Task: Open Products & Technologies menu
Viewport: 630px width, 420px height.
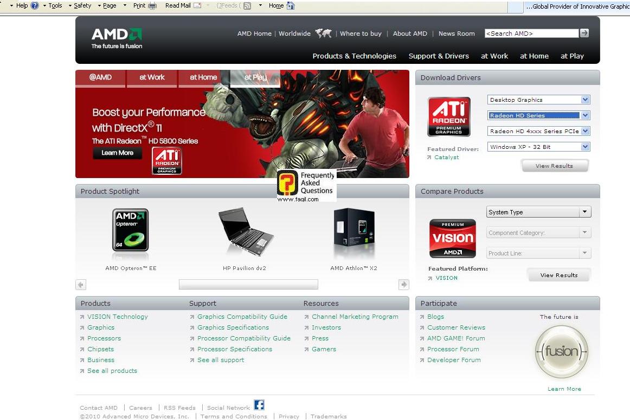Action: pyautogui.click(x=354, y=56)
